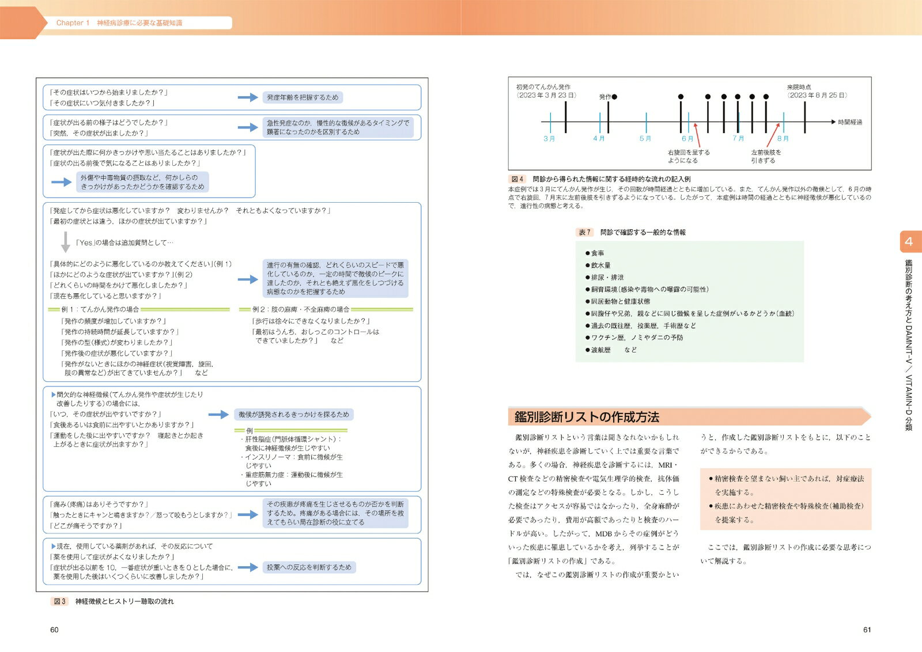Image resolution: width=922 pixels, height=652 pixels.
Task: Click the red arrow above 左前後肢を引きずる
Action: 773,135
